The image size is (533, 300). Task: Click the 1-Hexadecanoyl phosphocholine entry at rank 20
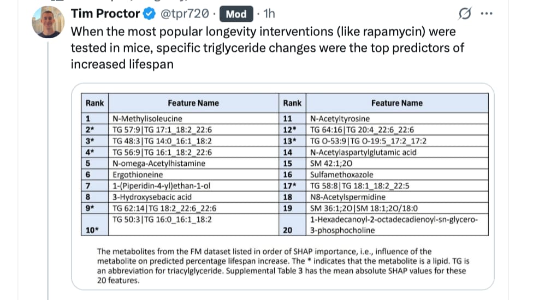[x=394, y=225]
